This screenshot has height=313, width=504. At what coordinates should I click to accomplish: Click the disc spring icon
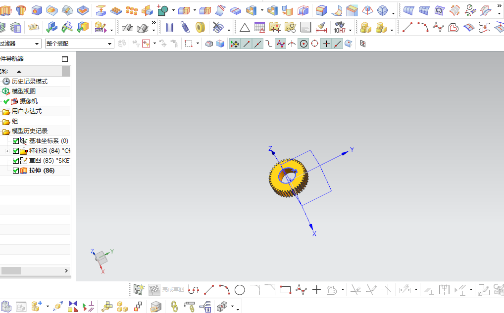click(200, 28)
